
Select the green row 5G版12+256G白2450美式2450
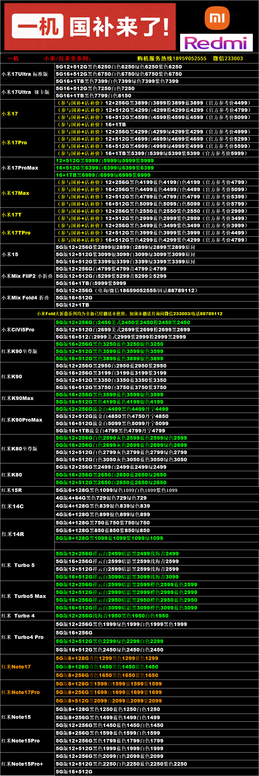(x=156, y=323)
